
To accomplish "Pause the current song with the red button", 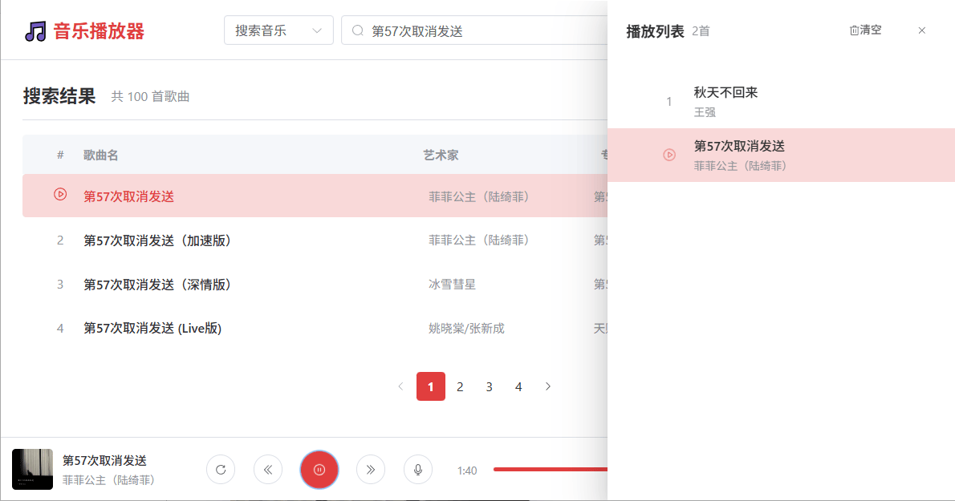I will [x=319, y=470].
